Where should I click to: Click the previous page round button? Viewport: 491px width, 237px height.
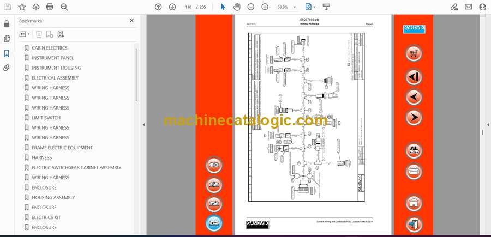click(x=414, y=97)
